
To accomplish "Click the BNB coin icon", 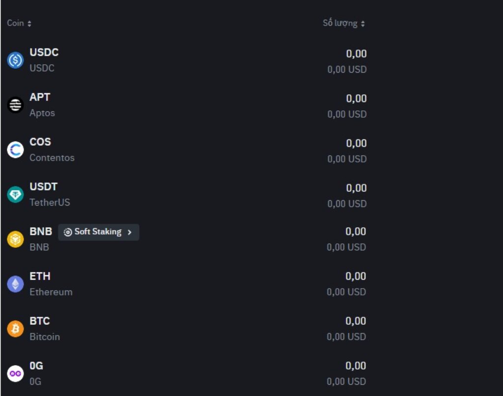I will coord(15,239).
